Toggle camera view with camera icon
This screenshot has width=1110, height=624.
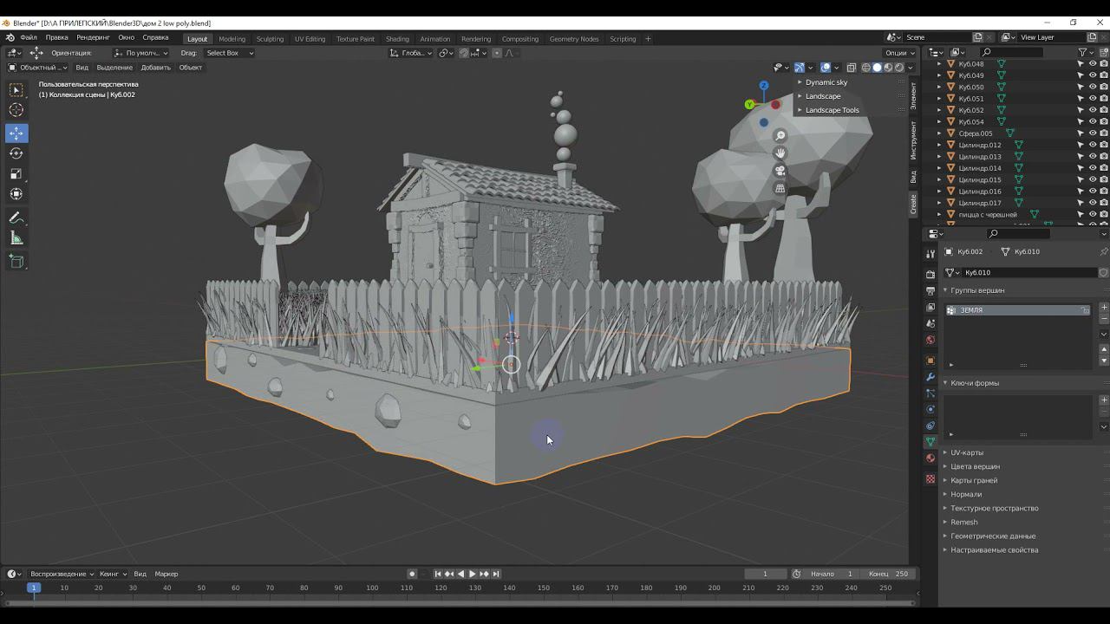click(780, 171)
